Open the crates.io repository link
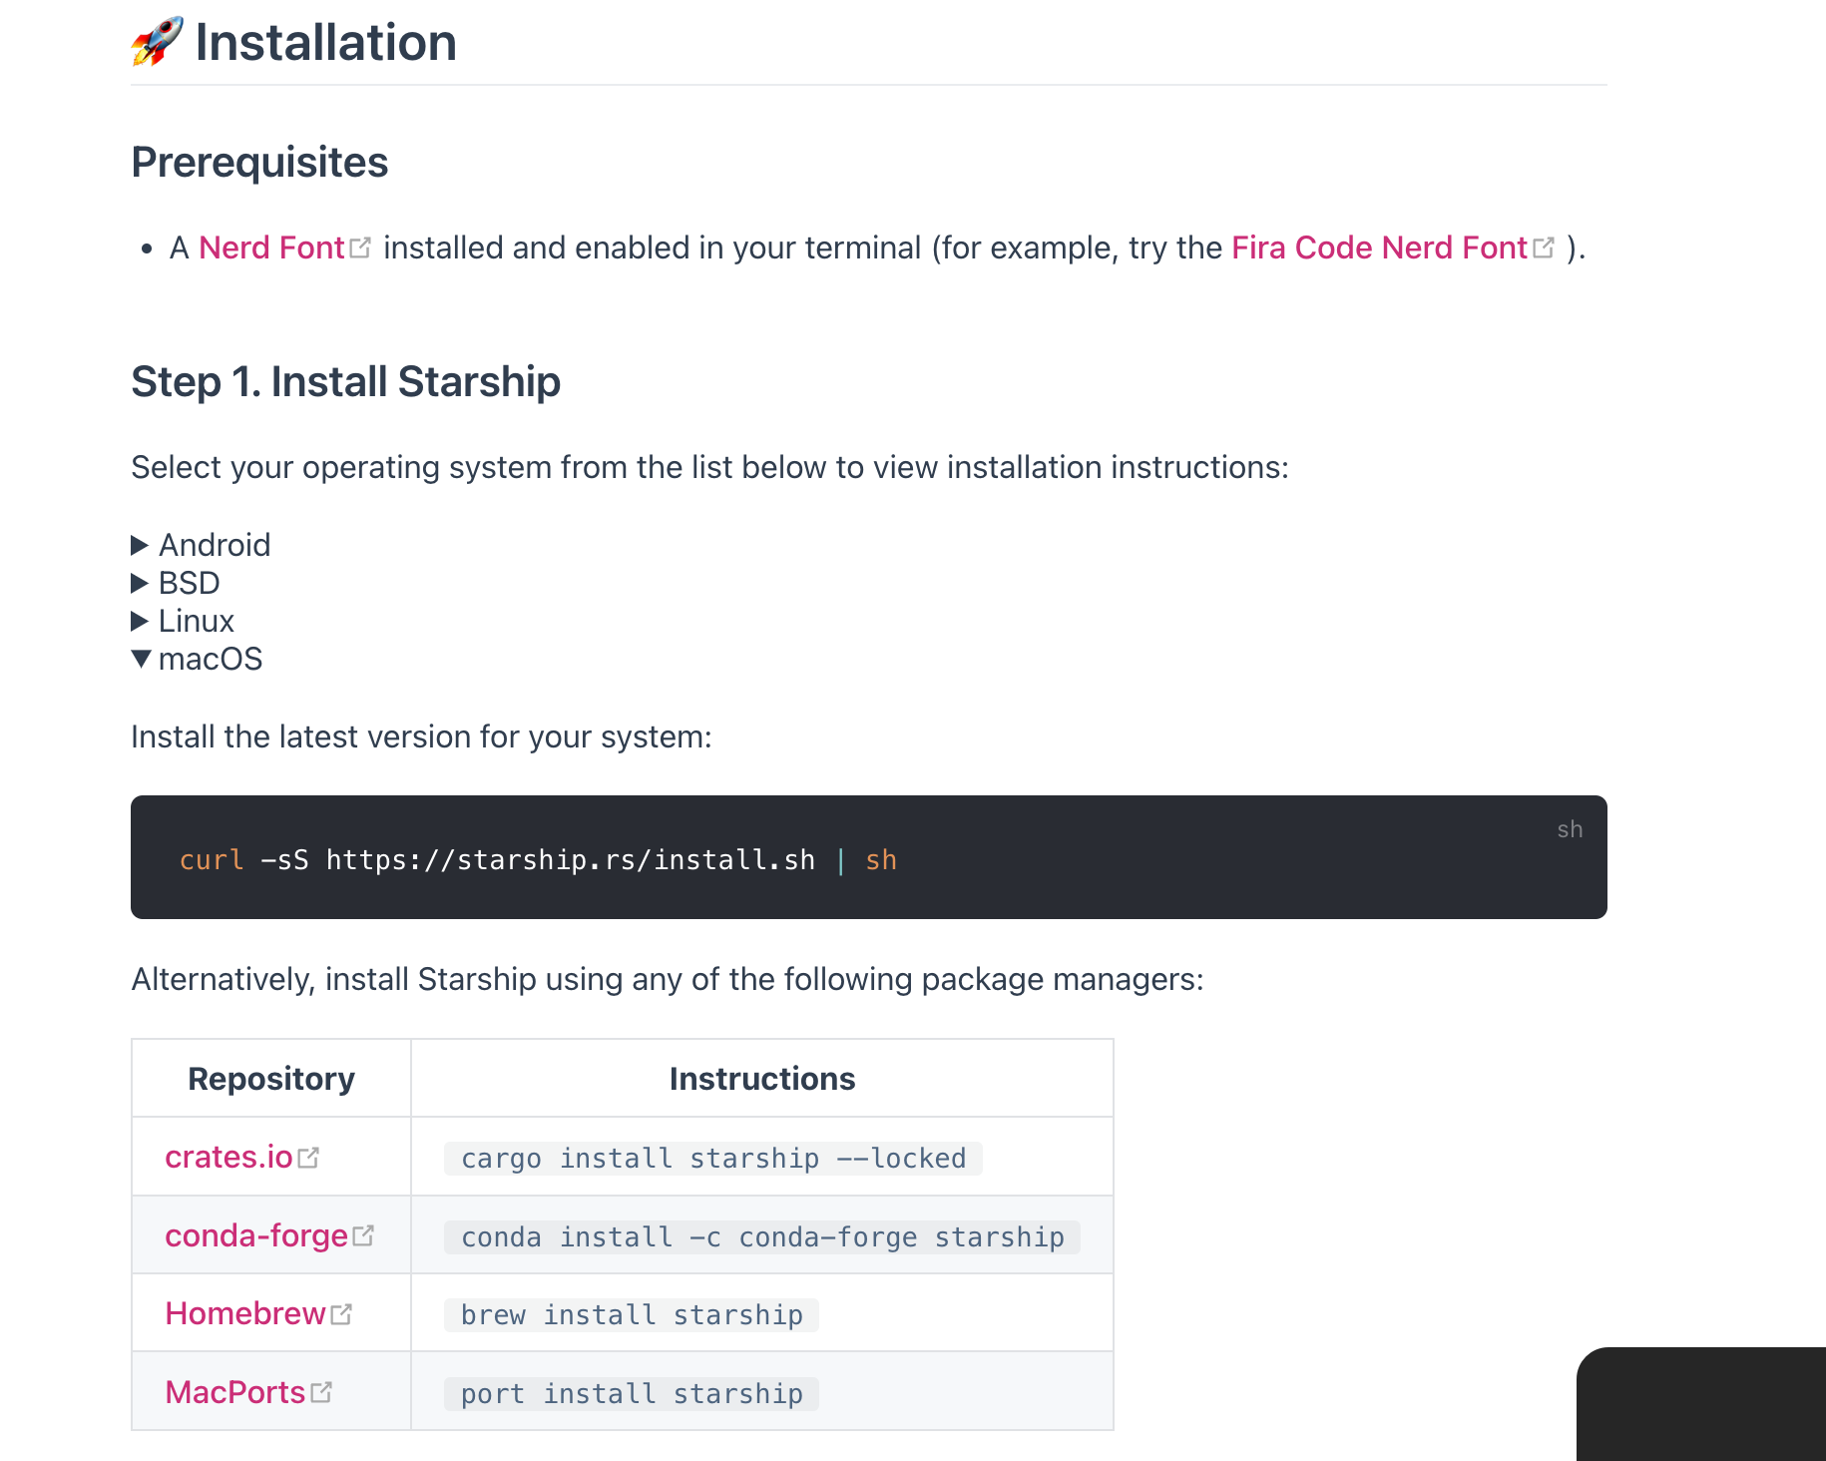The image size is (1826, 1461). 228,1157
